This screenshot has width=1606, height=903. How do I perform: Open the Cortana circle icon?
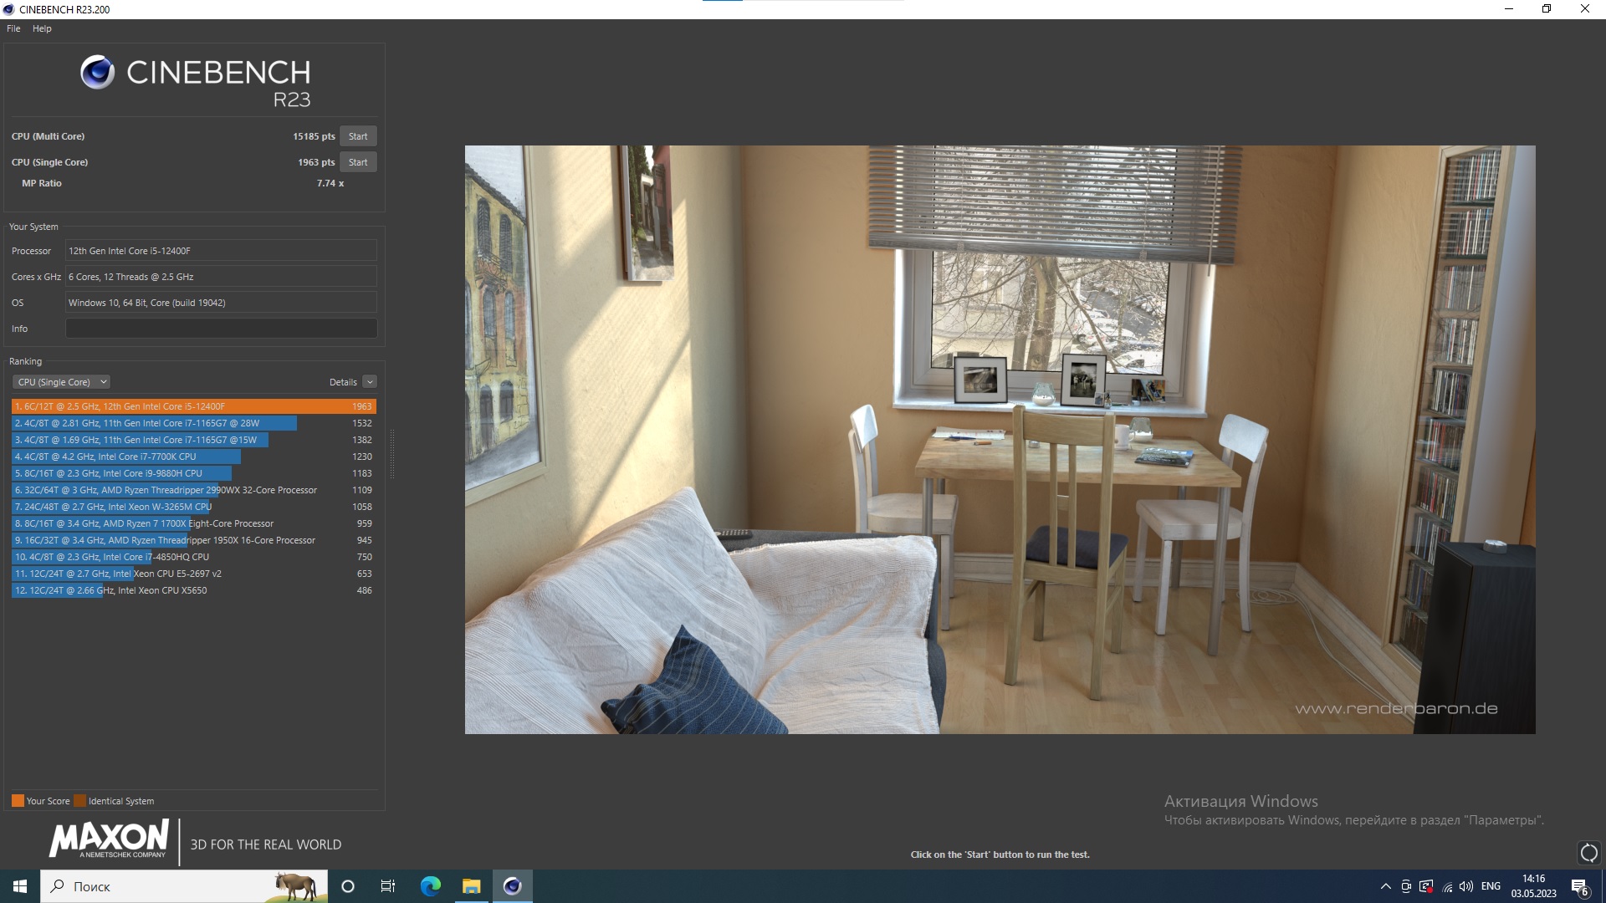(x=348, y=886)
